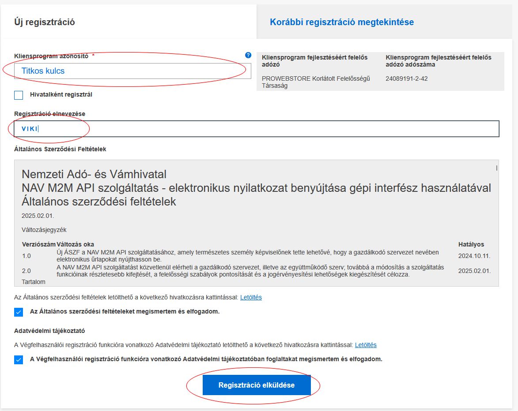Select the tax number 24089191-2-42
The image size is (518, 411).
(x=407, y=78)
